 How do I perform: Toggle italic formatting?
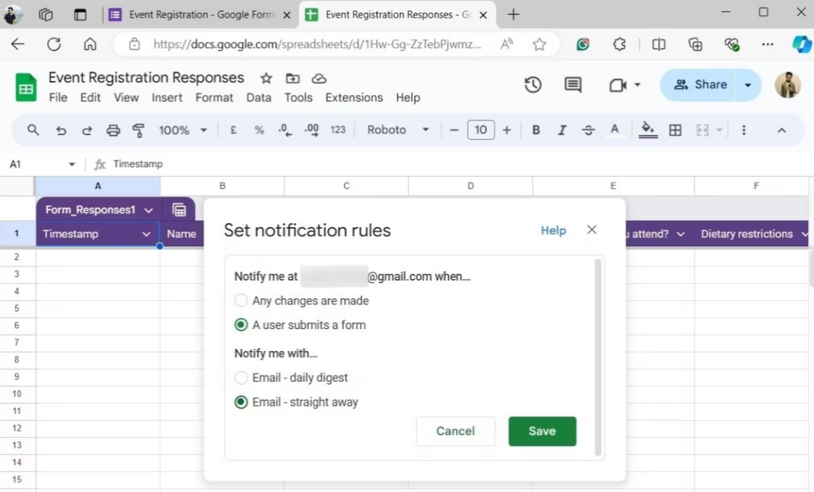pos(562,130)
